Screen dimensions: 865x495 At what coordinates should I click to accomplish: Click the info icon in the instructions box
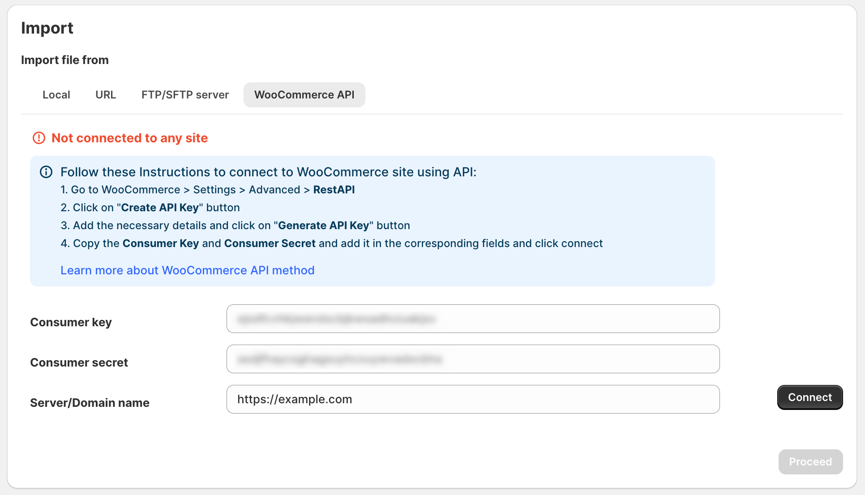[x=46, y=172]
